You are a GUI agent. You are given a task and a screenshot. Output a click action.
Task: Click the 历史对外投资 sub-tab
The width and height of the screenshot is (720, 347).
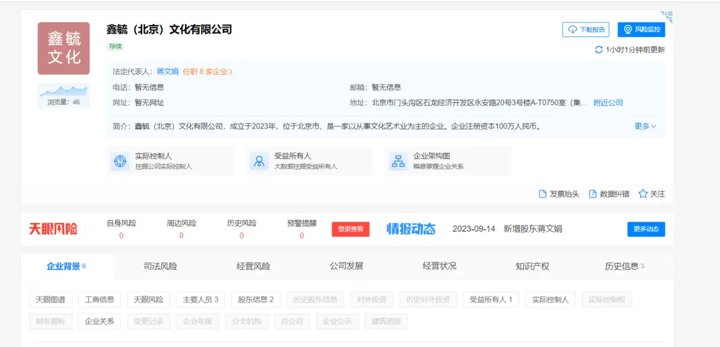(428, 300)
